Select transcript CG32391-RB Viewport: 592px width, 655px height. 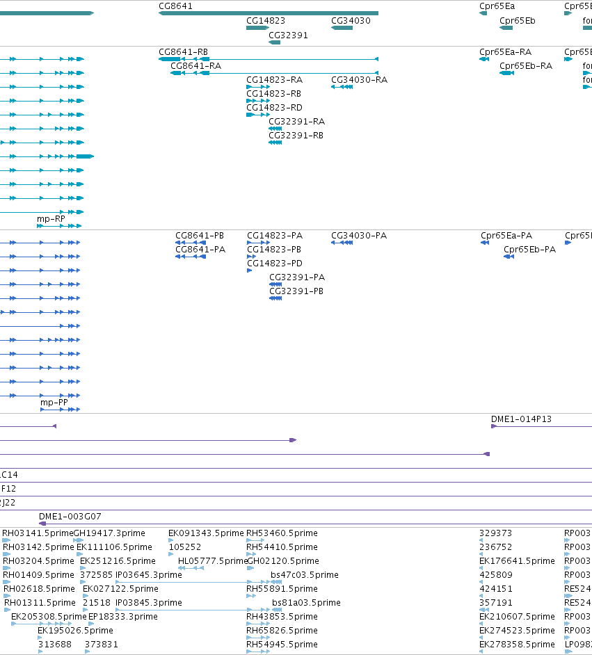296,136
